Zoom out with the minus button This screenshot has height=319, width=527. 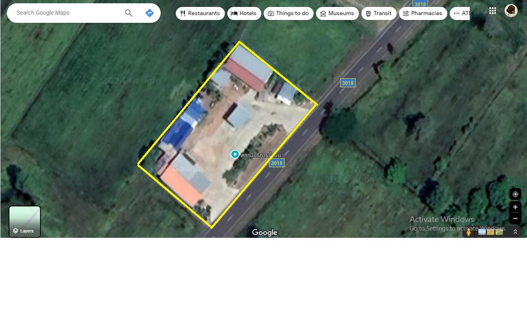(x=515, y=218)
